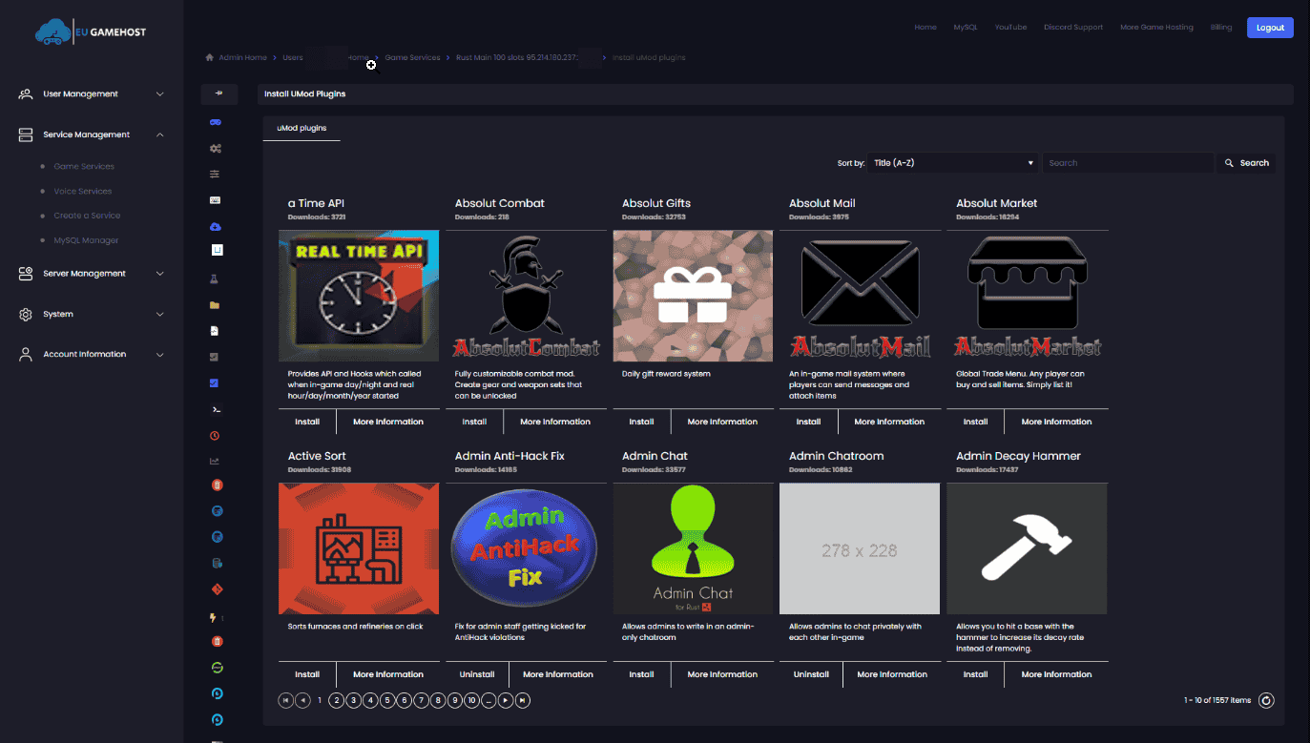This screenshot has height=743, width=1310.
Task: Click the Absolut Market thumbnail image
Action: pos(1027,296)
